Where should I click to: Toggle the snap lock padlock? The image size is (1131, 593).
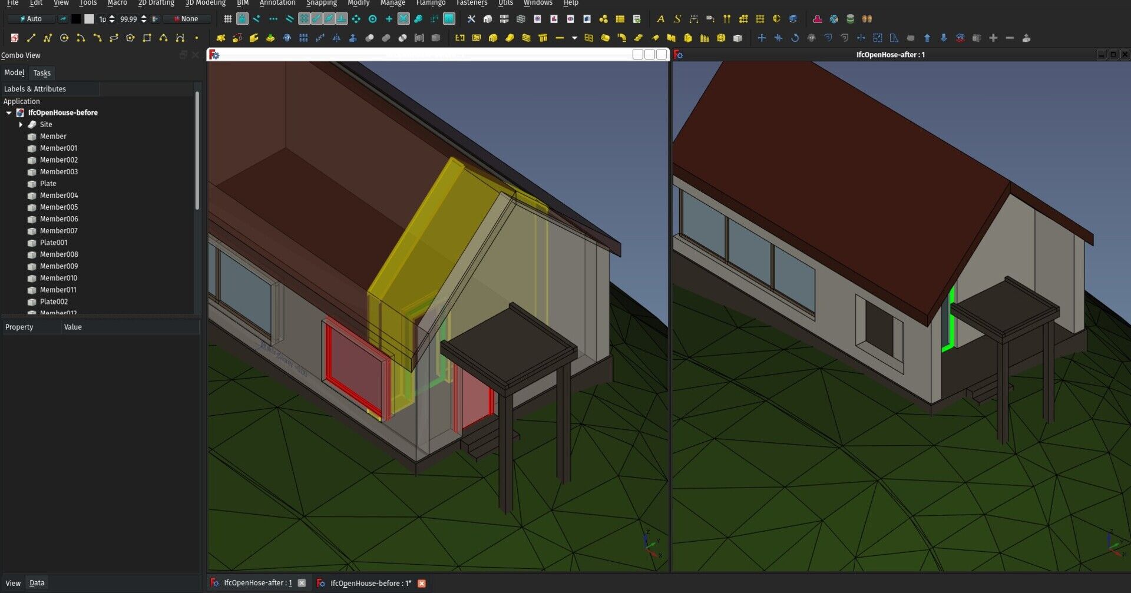coord(242,19)
